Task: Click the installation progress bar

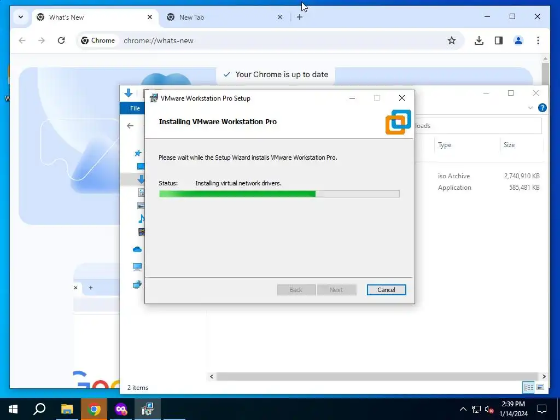Action: click(279, 194)
